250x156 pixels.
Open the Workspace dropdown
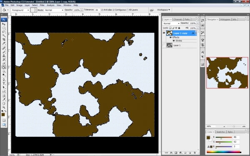click(x=164, y=10)
